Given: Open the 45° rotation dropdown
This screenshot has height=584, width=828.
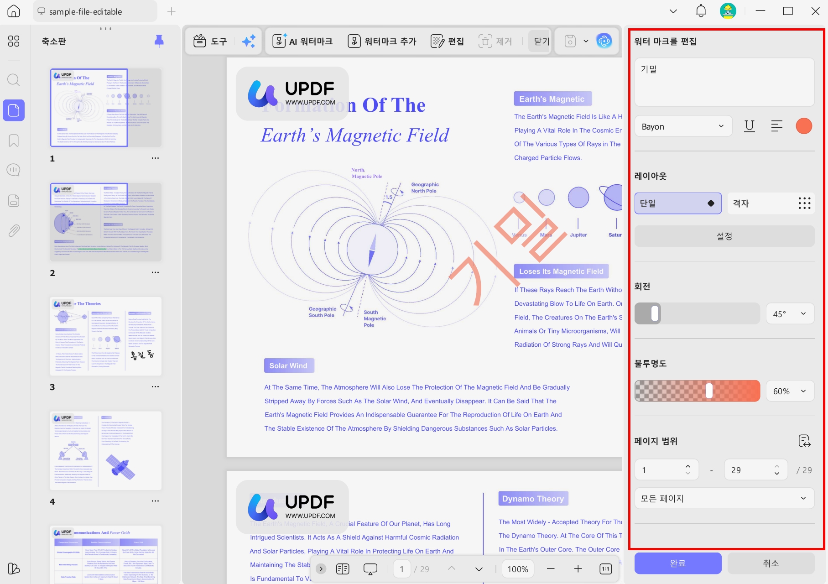Looking at the screenshot, I should [790, 313].
